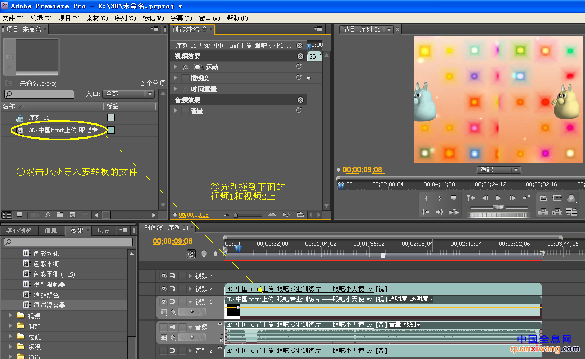Toggle 音频 2 track output box
Screen dimensions: 585x359
point(164,350)
